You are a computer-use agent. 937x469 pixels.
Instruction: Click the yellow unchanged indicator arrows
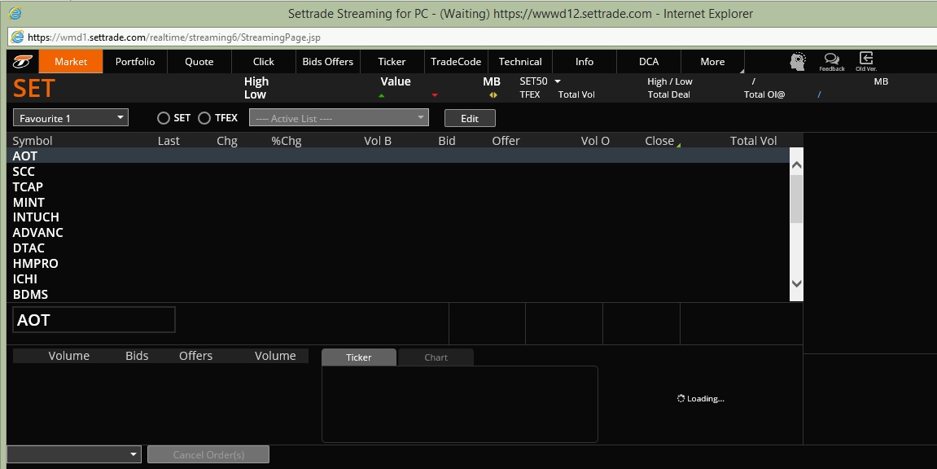click(493, 95)
